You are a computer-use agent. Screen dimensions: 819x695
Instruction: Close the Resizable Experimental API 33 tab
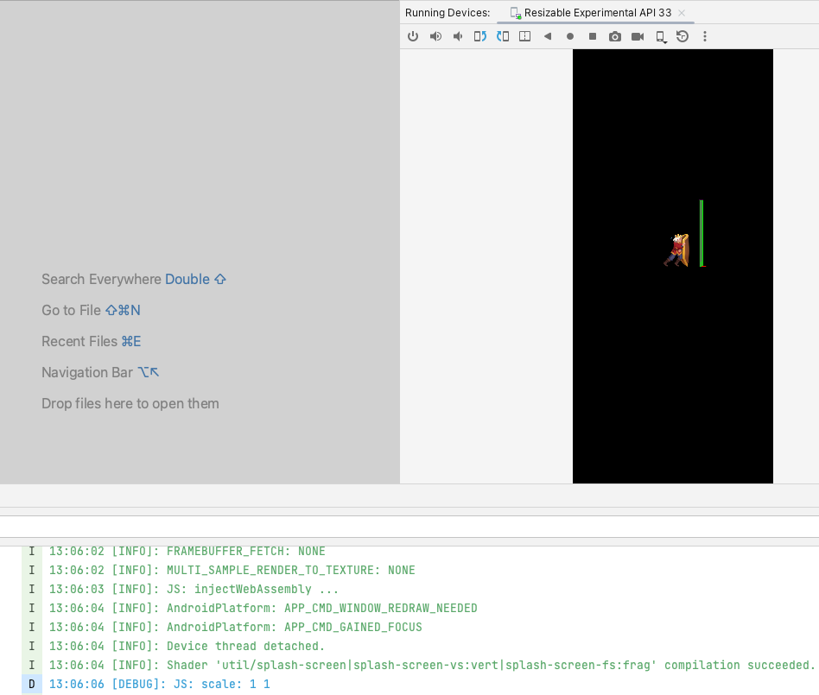coord(682,13)
